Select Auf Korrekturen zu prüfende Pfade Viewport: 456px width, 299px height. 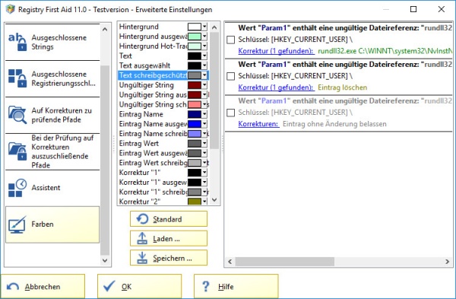(52, 115)
